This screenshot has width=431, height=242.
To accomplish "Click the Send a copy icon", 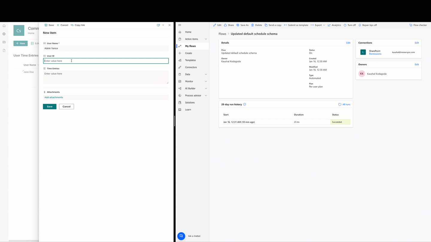I will (x=266, y=25).
